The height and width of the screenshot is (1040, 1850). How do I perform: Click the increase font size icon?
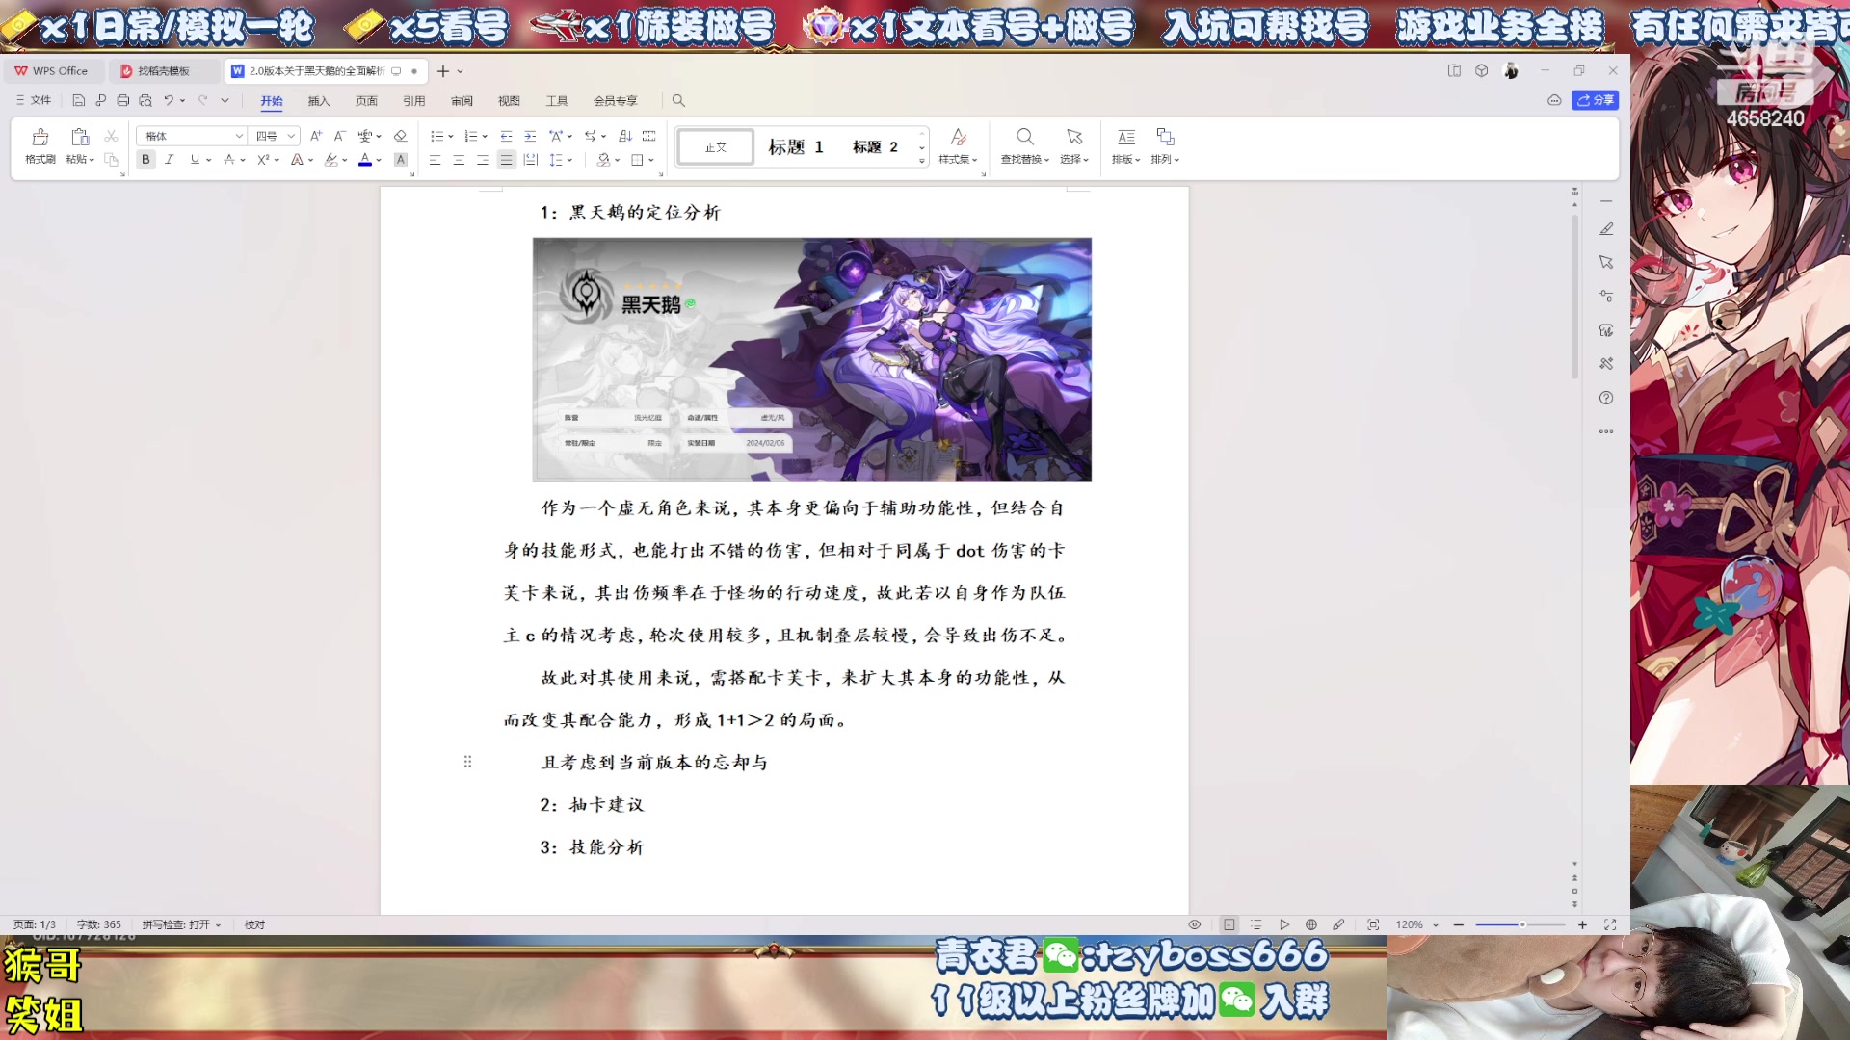tap(314, 136)
